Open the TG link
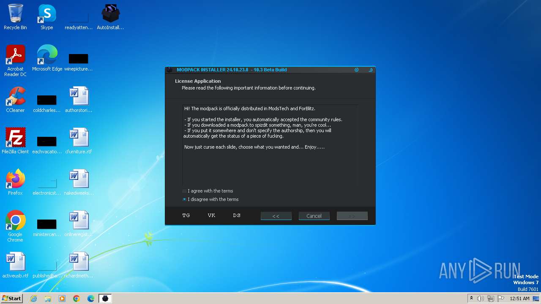 (186, 215)
